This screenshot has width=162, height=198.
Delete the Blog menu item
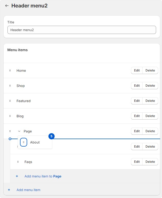click(150, 116)
